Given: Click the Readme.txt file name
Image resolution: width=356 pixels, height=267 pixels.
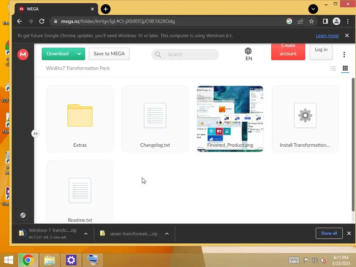Looking at the screenshot, I should pyautogui.click(x=80, y=220).
